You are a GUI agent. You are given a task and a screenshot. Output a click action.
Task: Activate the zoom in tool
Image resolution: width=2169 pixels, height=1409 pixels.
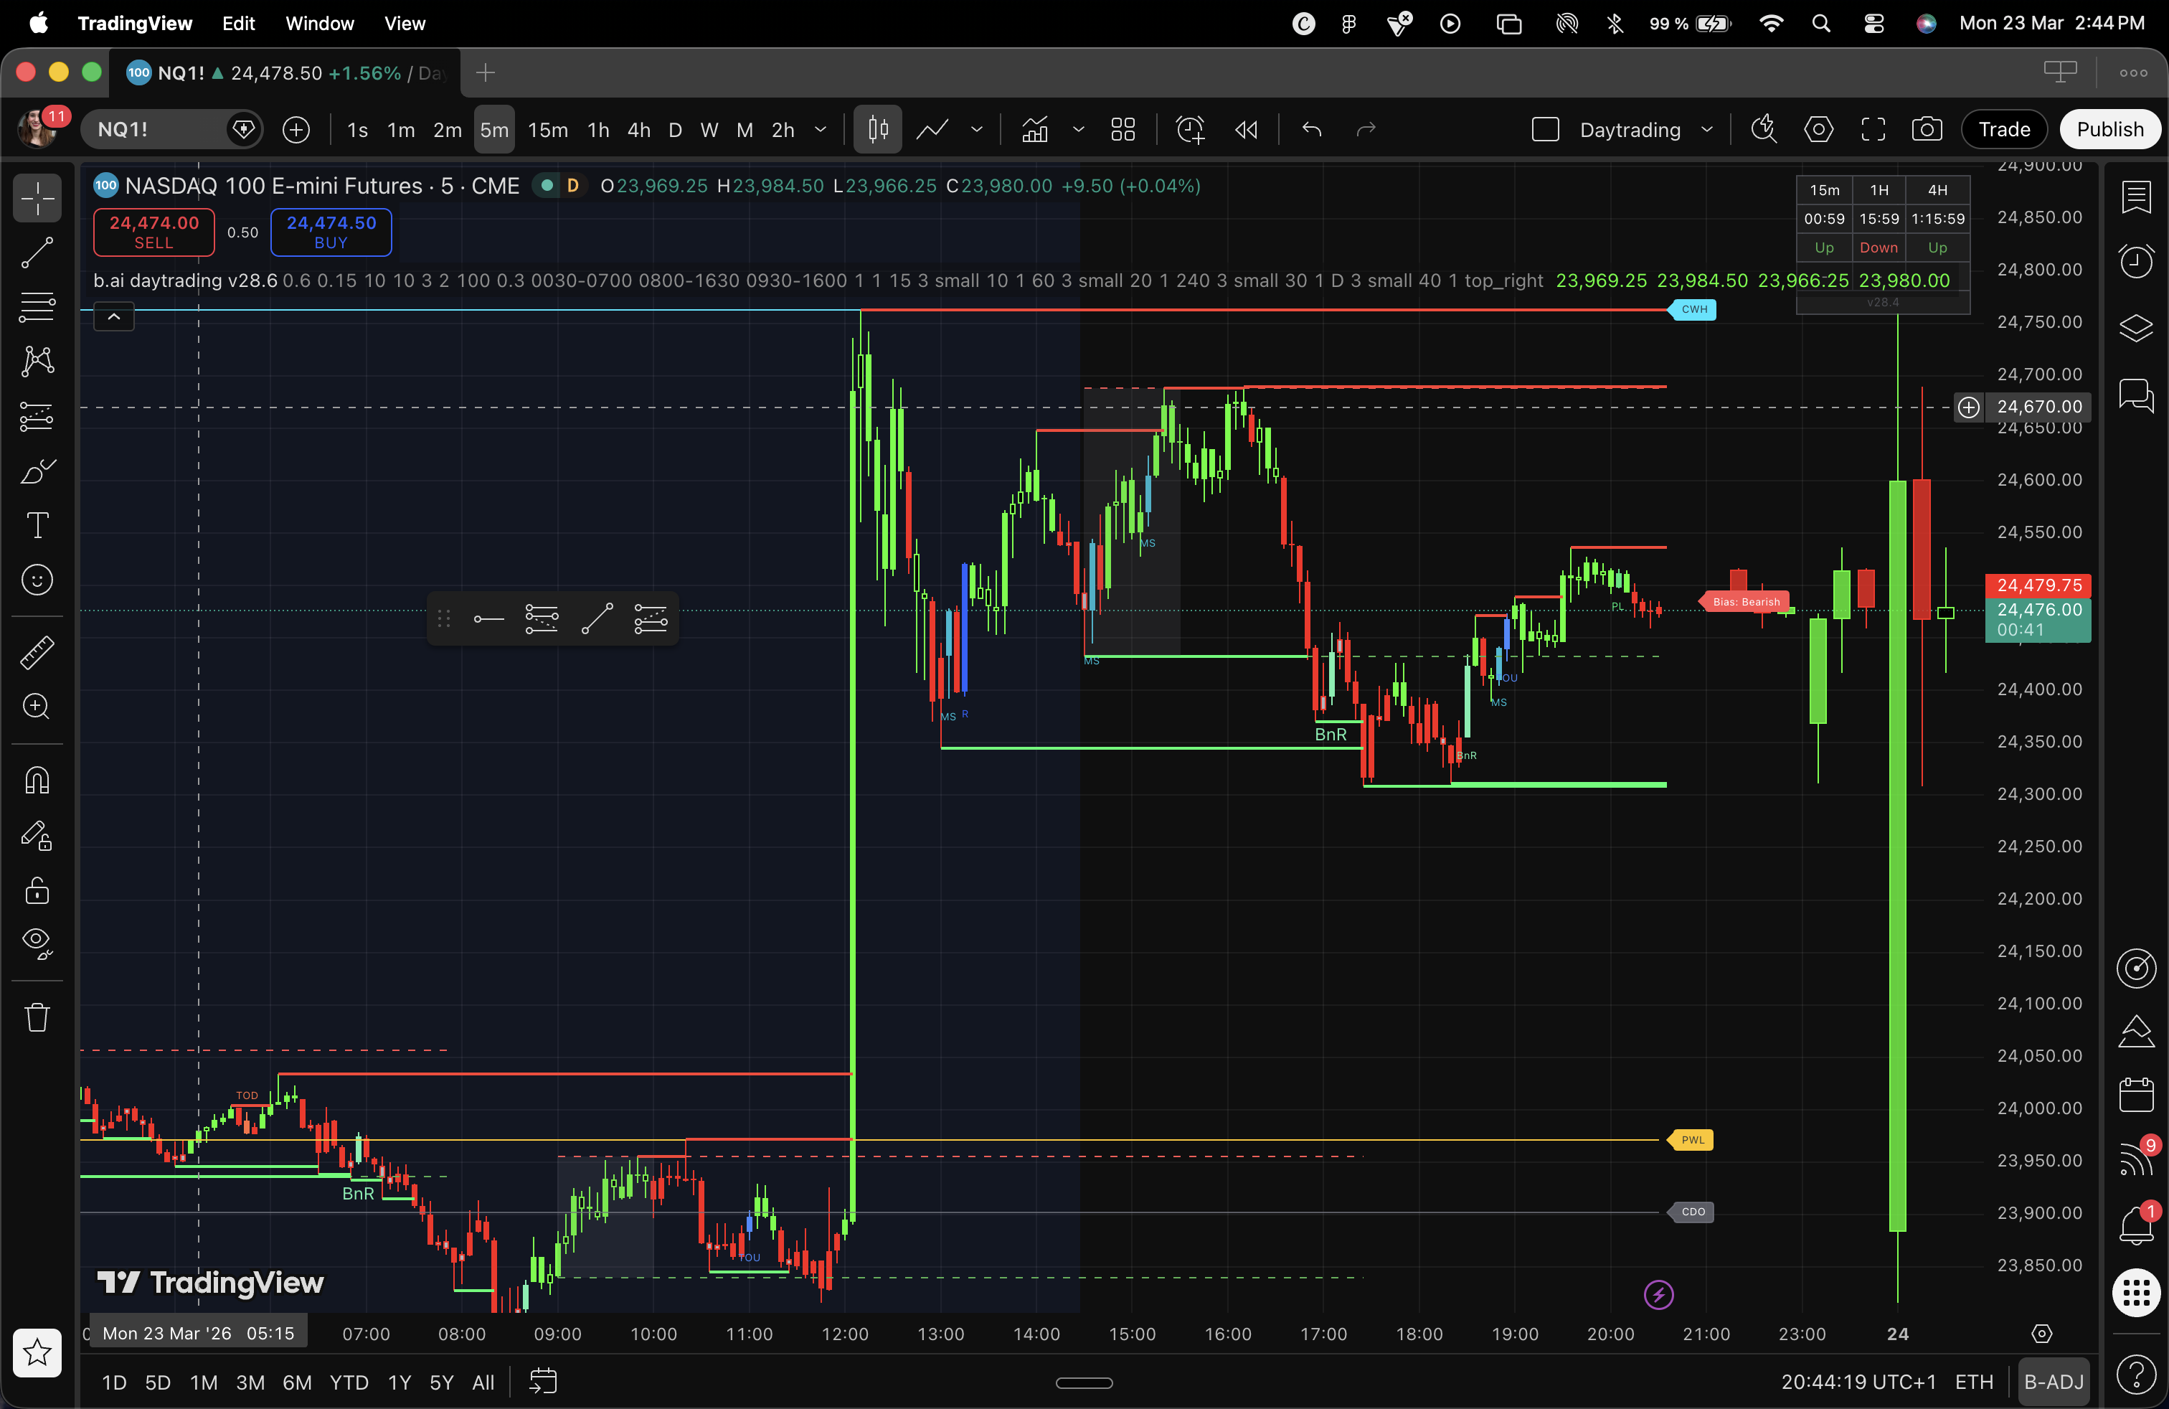coord(37,707)
